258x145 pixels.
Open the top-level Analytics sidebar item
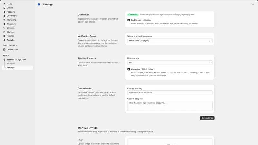point(17,40)
